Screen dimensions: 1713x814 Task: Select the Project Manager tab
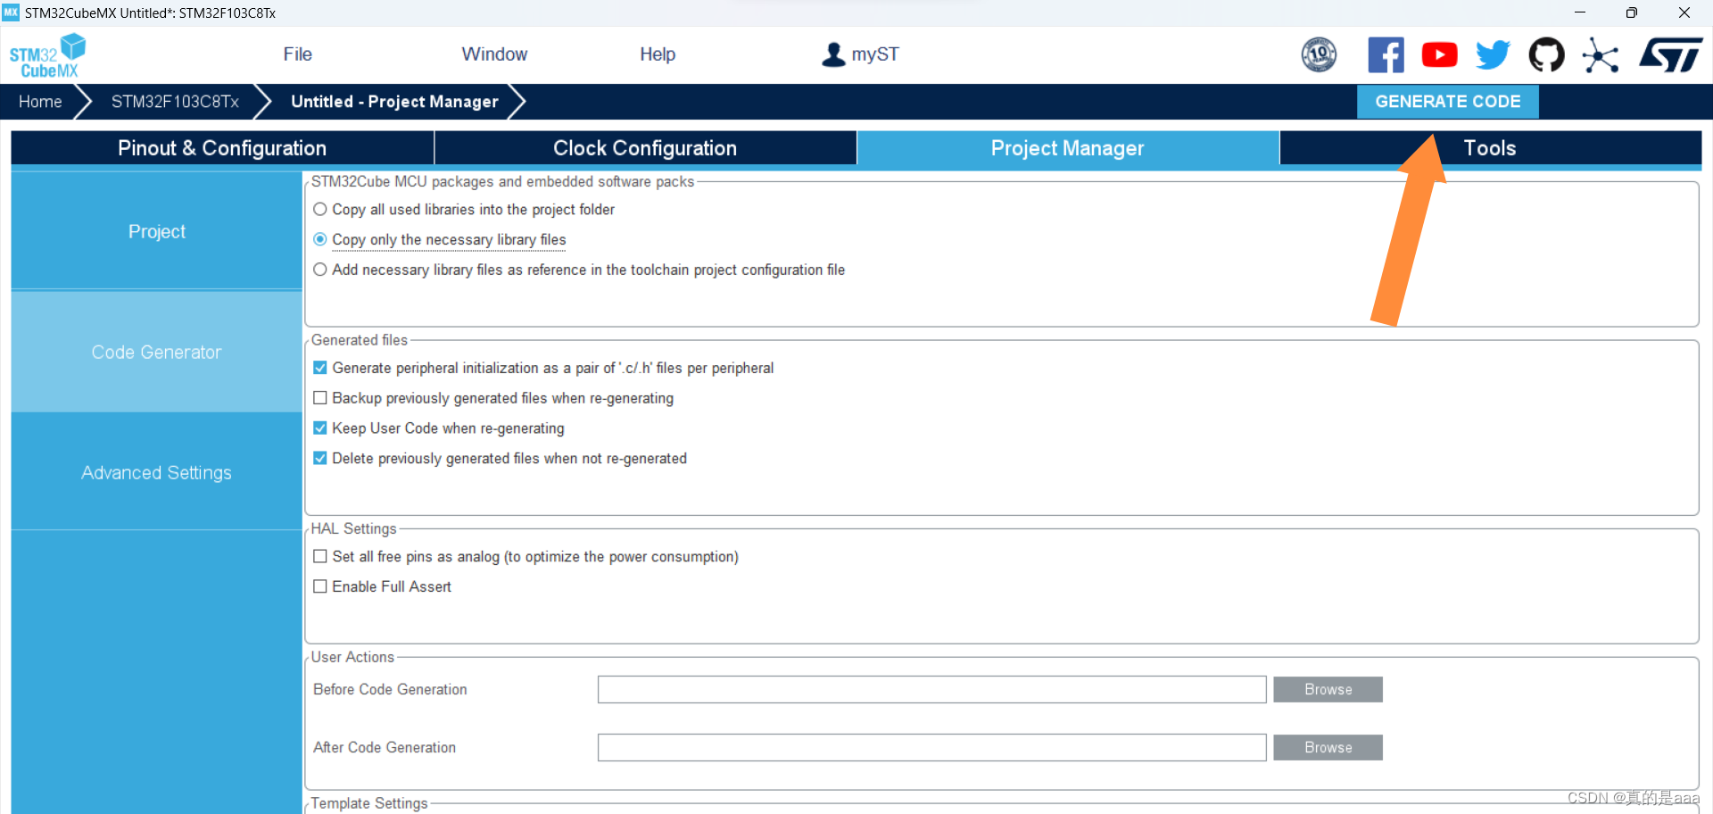tap(1068, 148)
